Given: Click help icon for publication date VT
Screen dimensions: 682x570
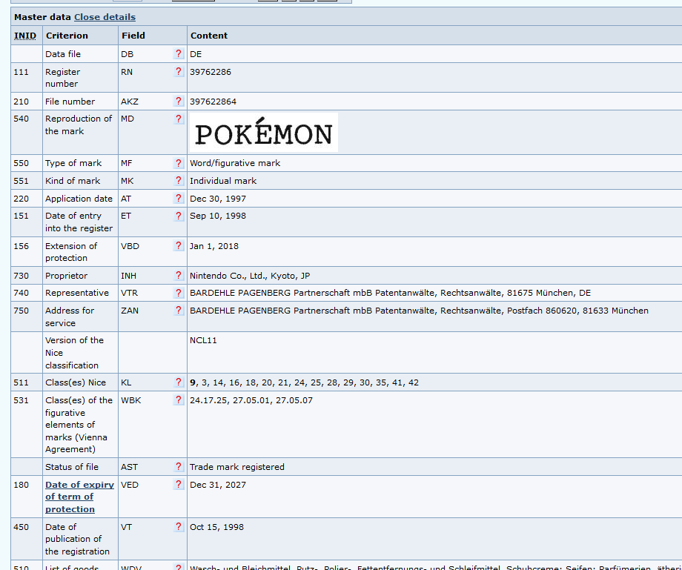Looking at the screenshot, I should 179,526.
